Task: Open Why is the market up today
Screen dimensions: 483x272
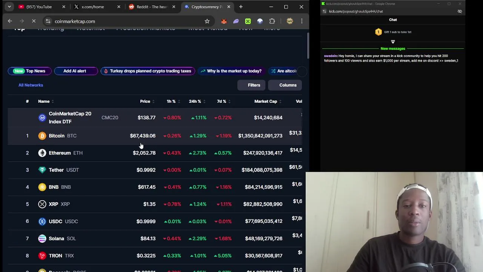Action: pyautogui.click(x=231, y=71)
